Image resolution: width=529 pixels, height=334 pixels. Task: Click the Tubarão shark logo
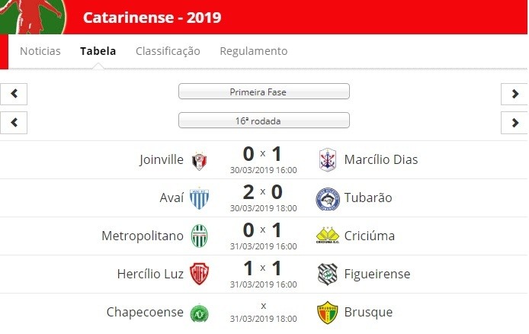pyautogui.click(x=328, y=199)
